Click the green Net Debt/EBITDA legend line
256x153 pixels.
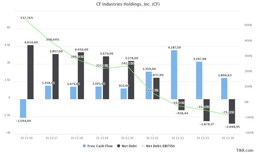click(143, 146)
